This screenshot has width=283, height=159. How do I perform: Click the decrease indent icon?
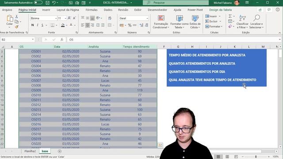coord(98,25)
